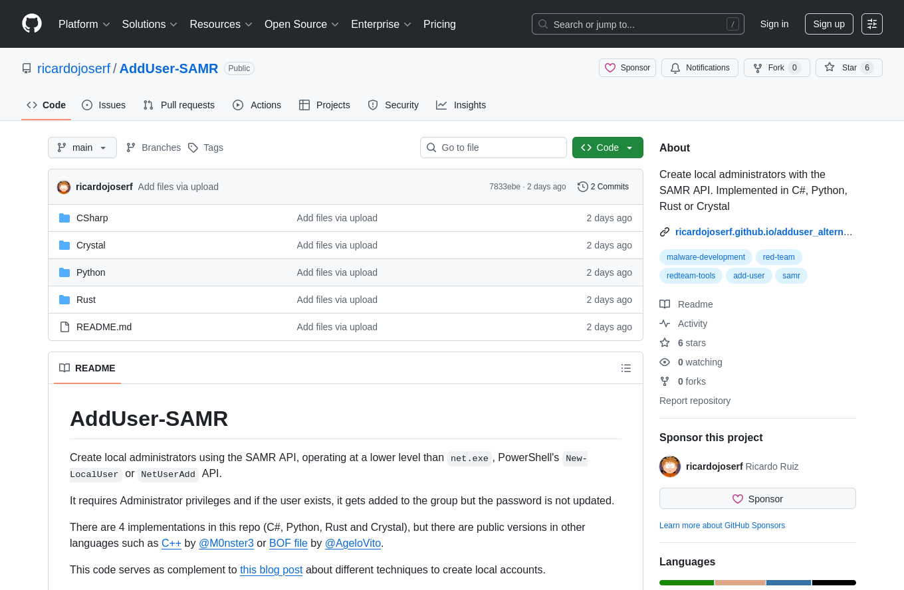Open the README outline list icon
Image resolution: width=904 pixels, height=590 pixels.
point(625,368)
